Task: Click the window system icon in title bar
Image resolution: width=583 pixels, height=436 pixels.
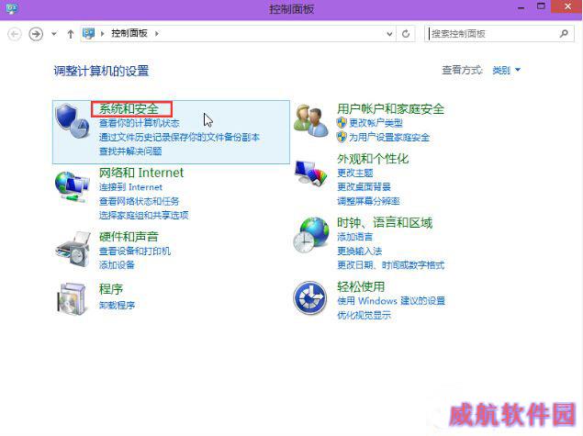Action: pyautogui.click(x=12, y=8)
